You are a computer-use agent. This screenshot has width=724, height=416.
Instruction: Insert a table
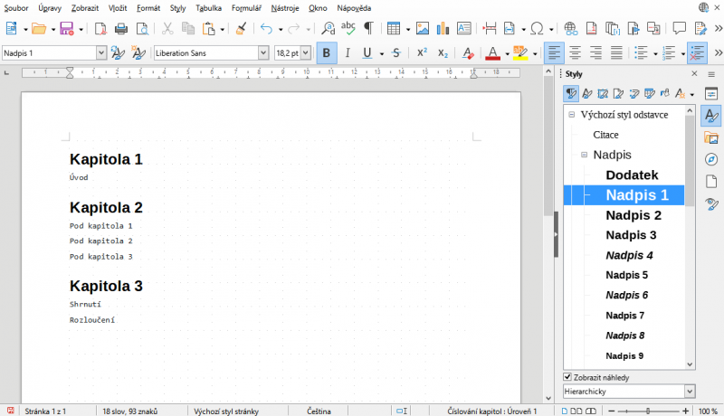pos(394,29)
